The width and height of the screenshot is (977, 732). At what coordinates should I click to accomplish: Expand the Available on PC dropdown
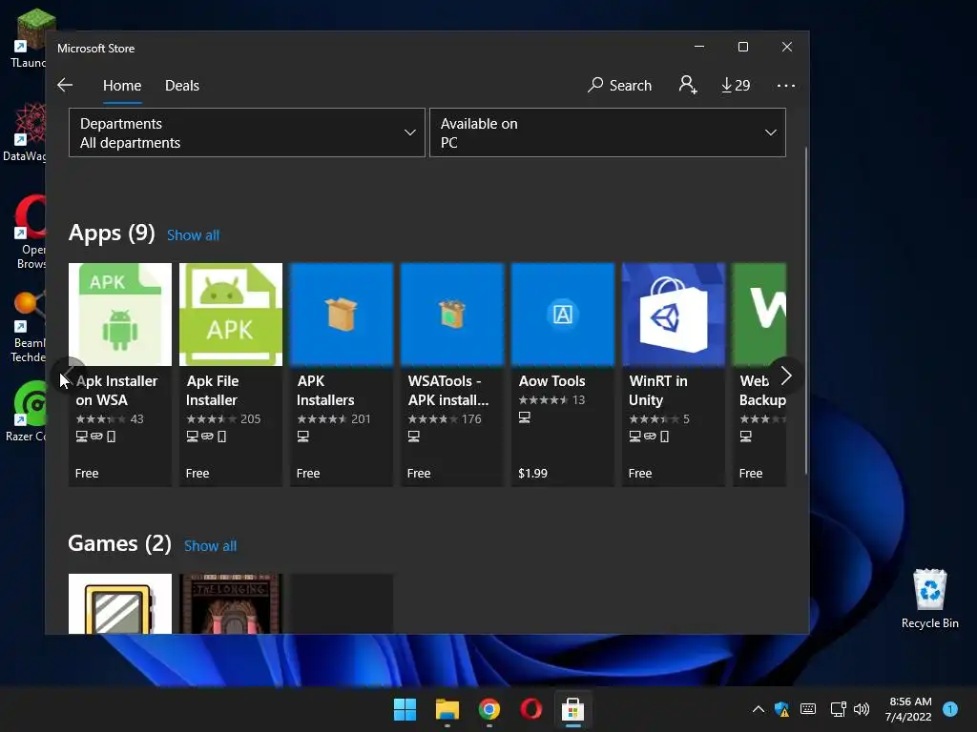[608, 132]
